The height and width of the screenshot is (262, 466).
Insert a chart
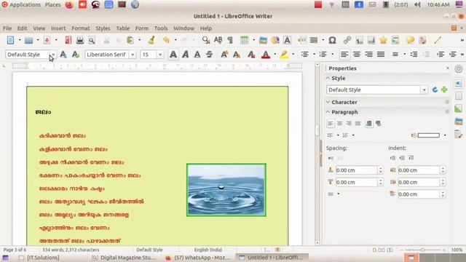[275, 40]
